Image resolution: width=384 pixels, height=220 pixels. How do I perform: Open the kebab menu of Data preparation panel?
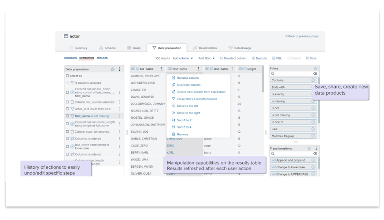coord(120,69)
